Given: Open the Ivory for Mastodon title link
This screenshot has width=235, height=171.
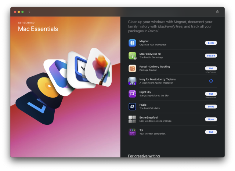Looking at the screenshot, I should pos(157,79).
